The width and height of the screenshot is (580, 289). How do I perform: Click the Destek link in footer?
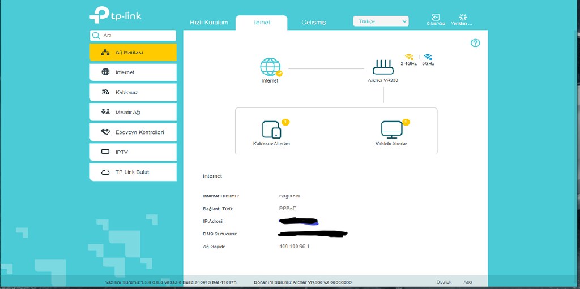point(444,282)
